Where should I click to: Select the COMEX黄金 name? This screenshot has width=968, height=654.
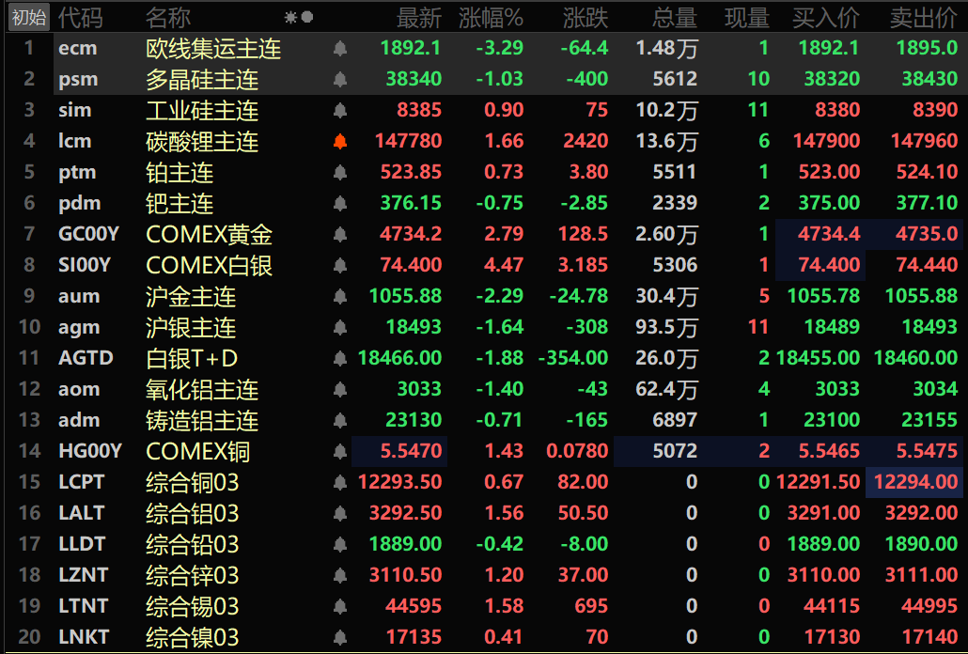click(x=210, y=235)
